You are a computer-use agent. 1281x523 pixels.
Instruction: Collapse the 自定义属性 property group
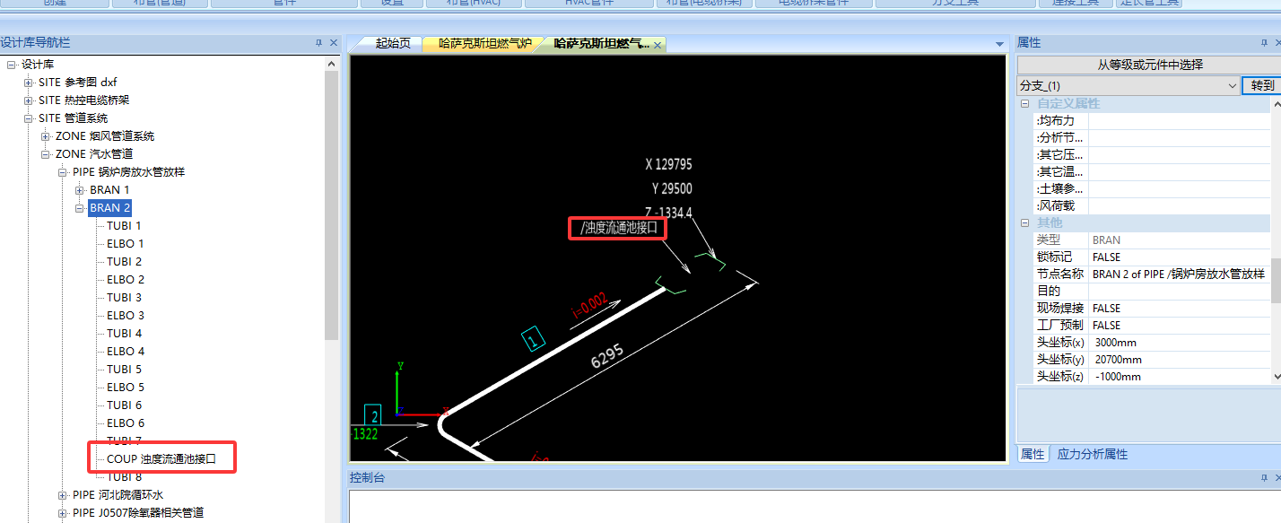[1024, 104]
